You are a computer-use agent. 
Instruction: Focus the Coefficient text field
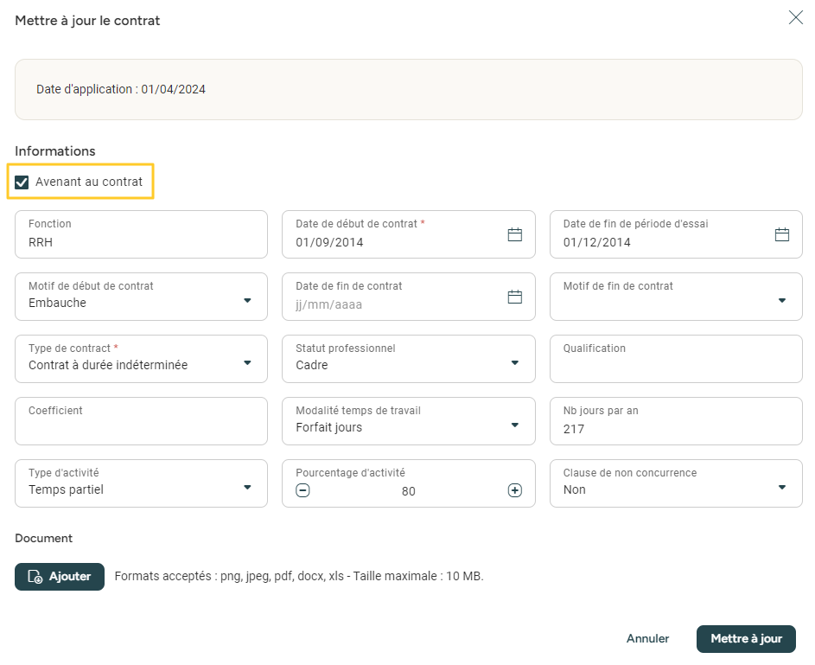[x=141, y=428]
